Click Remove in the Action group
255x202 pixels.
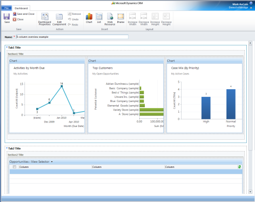tap(74, 14)
